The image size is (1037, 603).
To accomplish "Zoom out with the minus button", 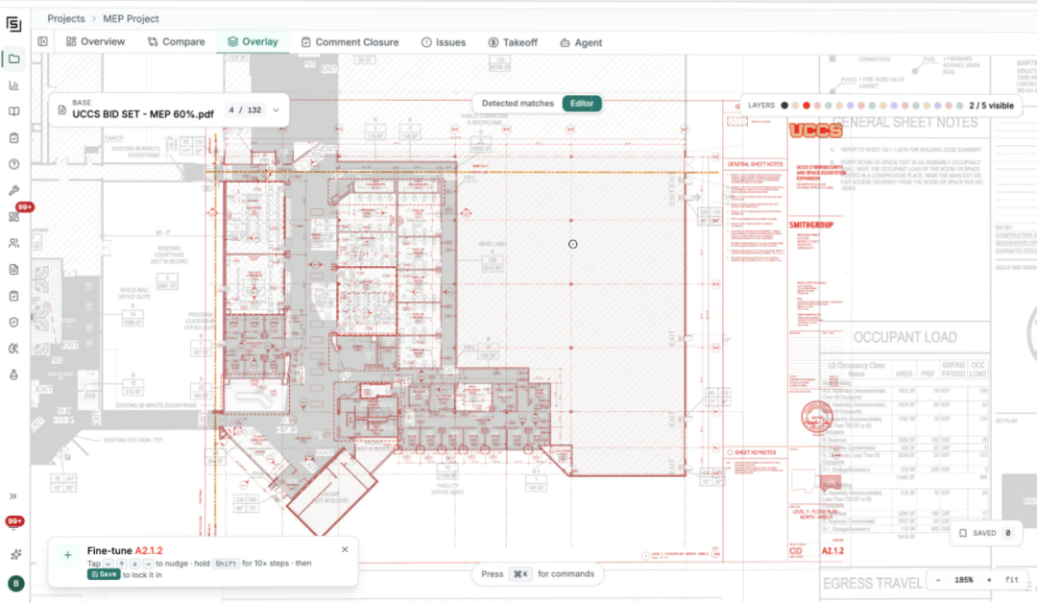I will coord(938,580).
